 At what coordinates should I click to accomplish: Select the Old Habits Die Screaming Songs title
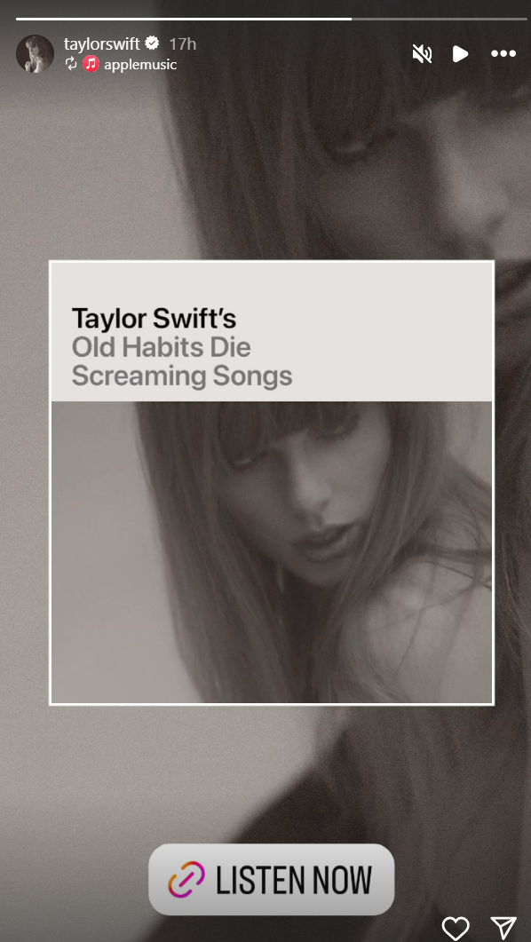pyautogui.click(x=182, y=361)
